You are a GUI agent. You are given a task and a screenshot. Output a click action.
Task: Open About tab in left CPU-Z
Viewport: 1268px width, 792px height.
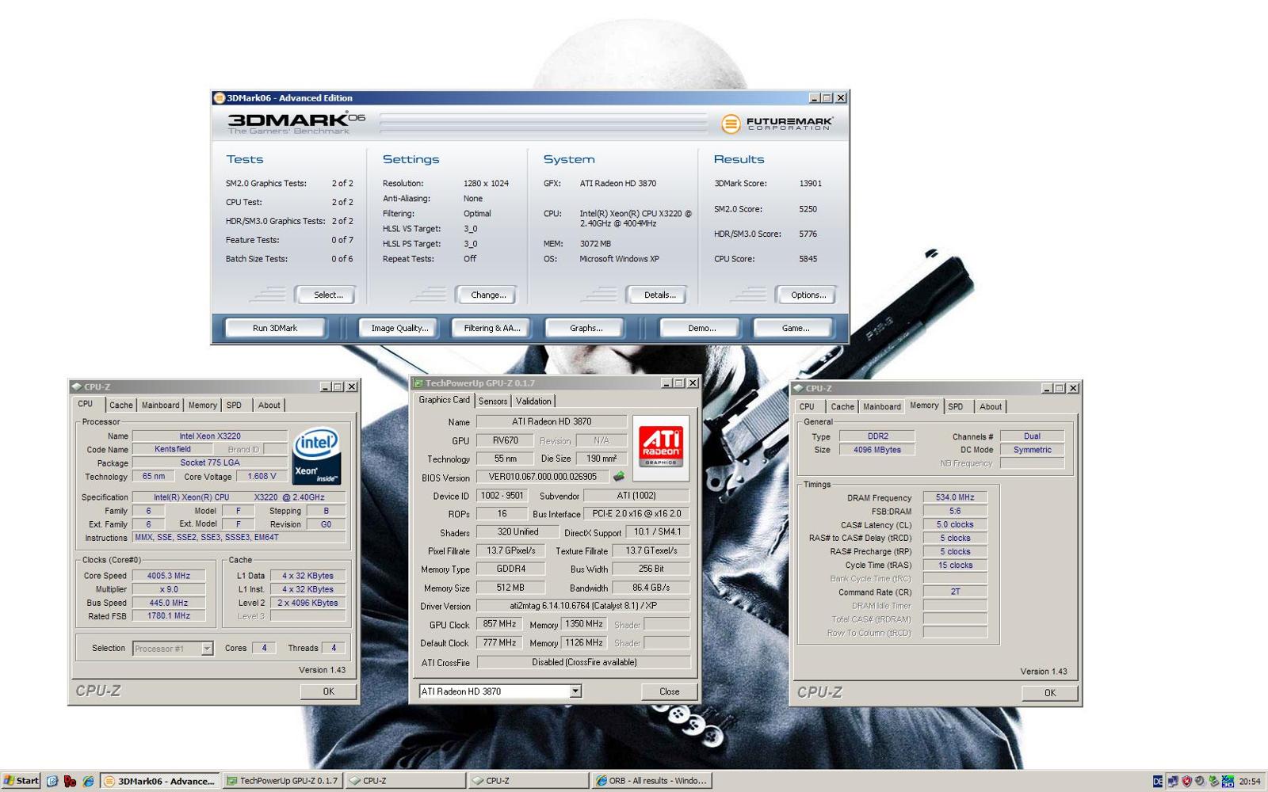pos(269,405)
